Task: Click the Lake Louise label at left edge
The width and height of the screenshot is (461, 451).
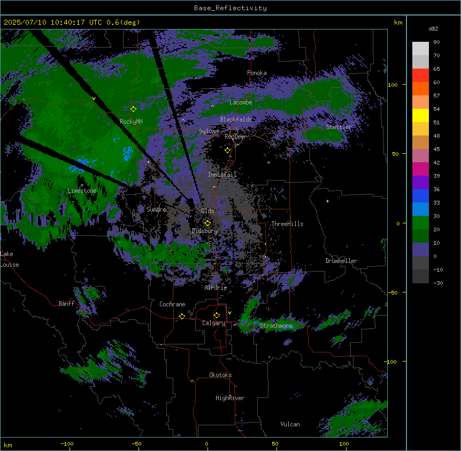Action: [x=10, y=259]
